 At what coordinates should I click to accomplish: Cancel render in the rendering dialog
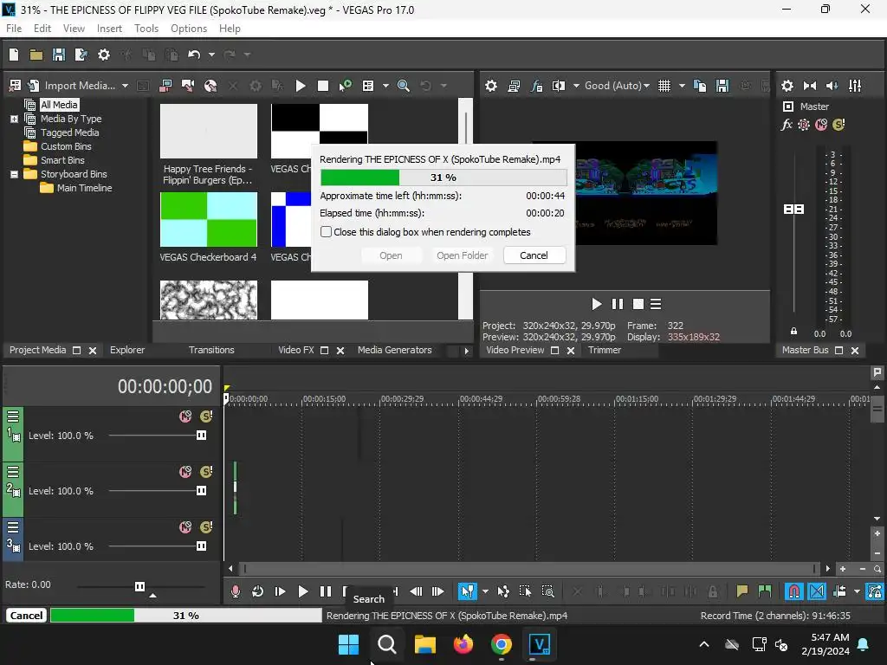534,255
